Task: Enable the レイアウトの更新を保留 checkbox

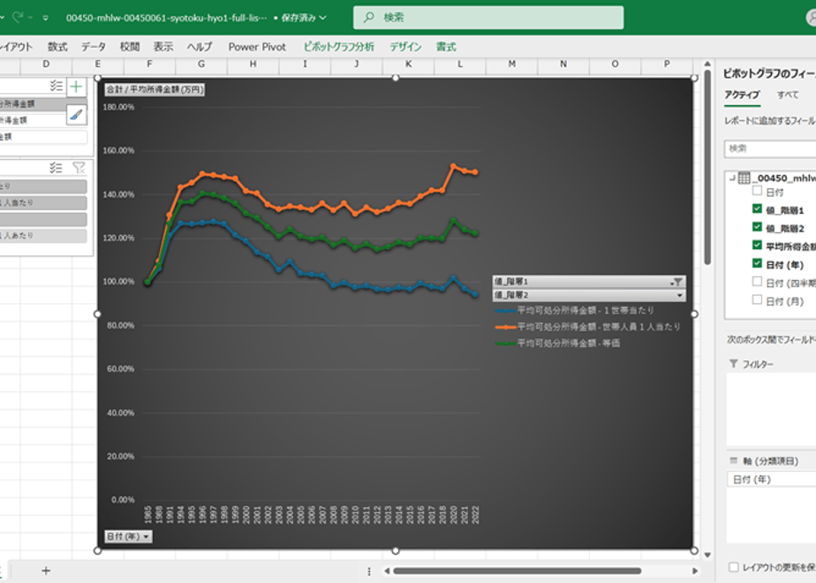Action: click(x=734, y=567)
